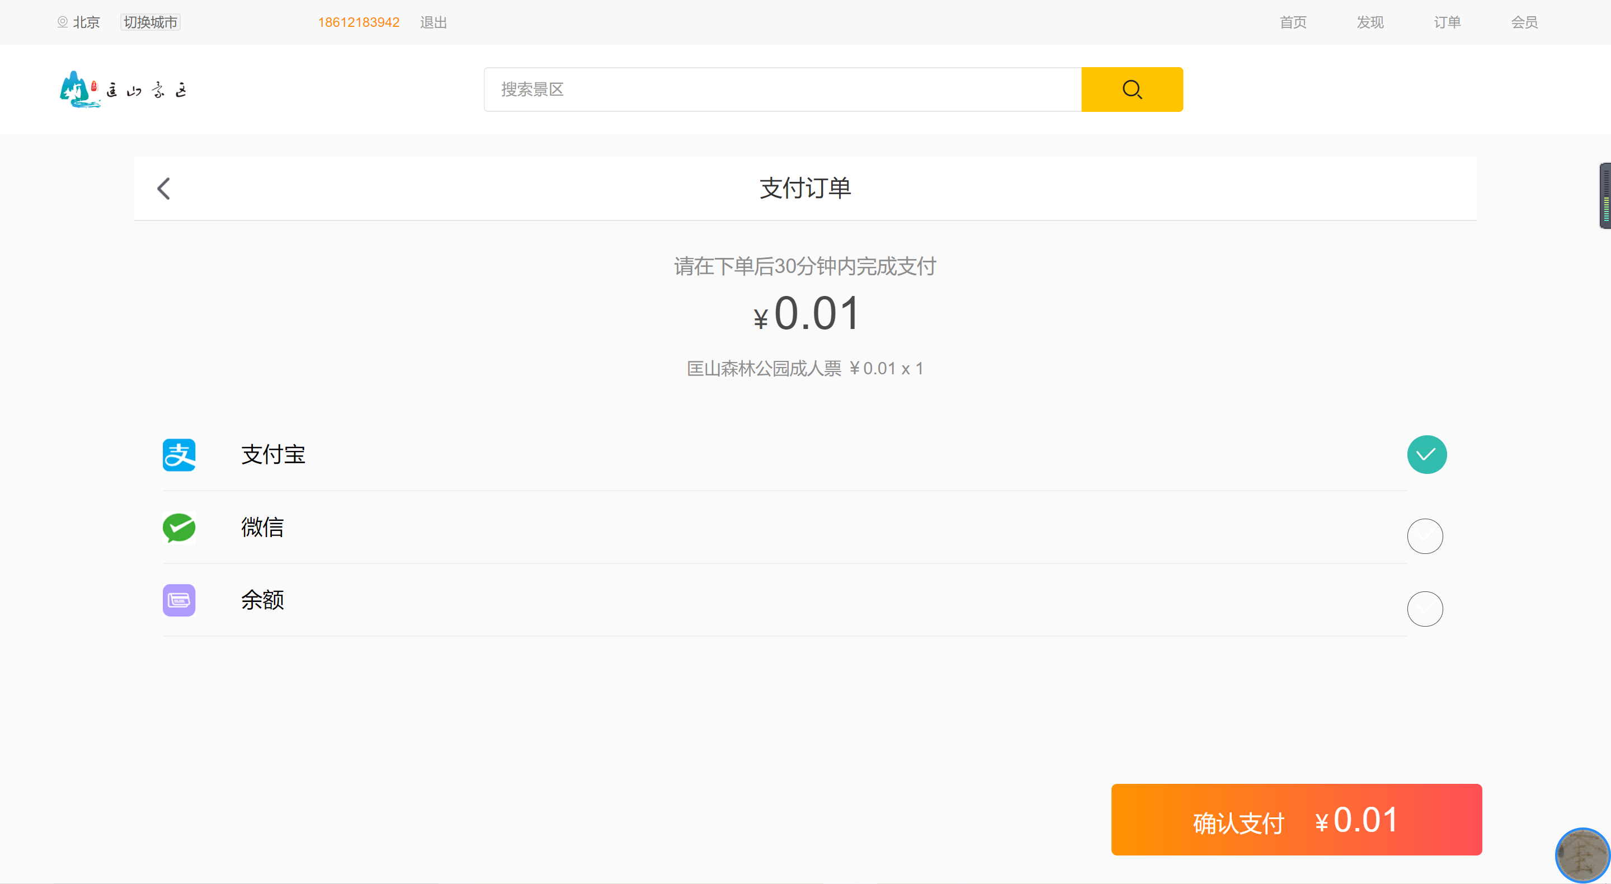Click inside the 搜索景区 search field
The height and width of the screenshot is (884, 1611).
coord(751,89)
